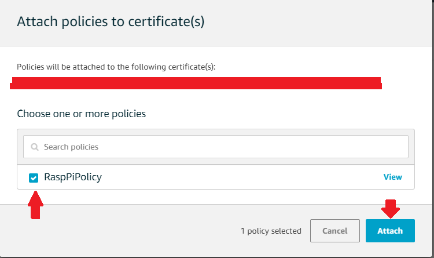Click the "Attach policies to certificate(s)" title
The height and width of the screenshot is (258, 434).
point(111,22)
